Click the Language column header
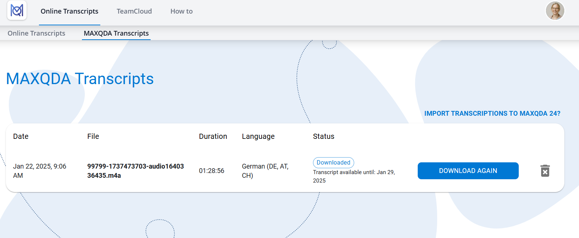This screenshot has width=579, height=238. click(258, 137)
